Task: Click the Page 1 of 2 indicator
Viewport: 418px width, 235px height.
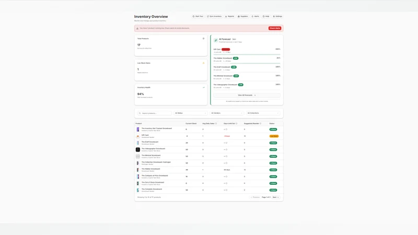Action: click(266, 197)
